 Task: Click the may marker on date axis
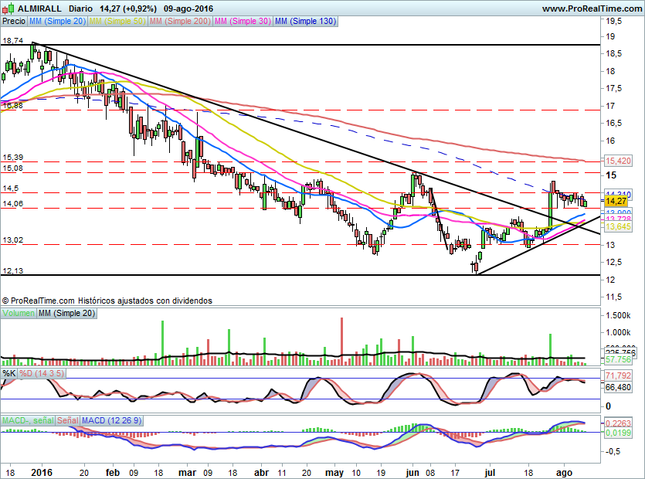click(334, 473)
